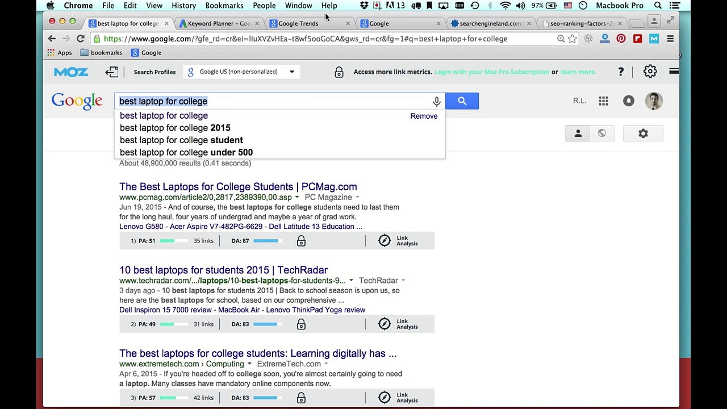
Task: Expand dropdown arrow next to extremetech URL
Action: pyautogui.click(x=249, y=364)
